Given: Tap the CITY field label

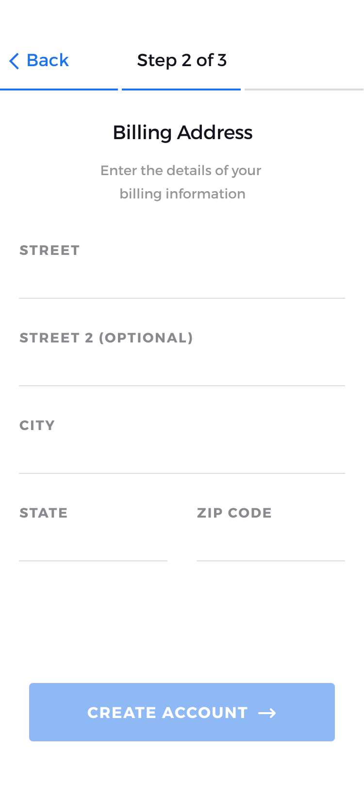Looking at the screenshot, I should pos(37,425).
